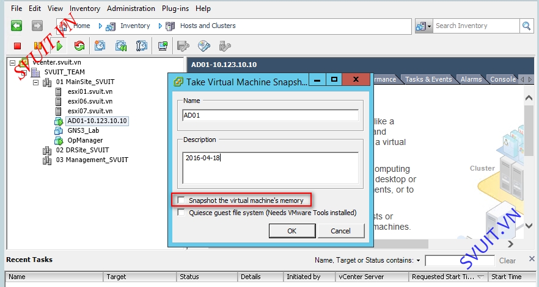Select esxi06.svuit.vn in the tree
This screenshot has height=287, width=539.
(x=90, y=102)
